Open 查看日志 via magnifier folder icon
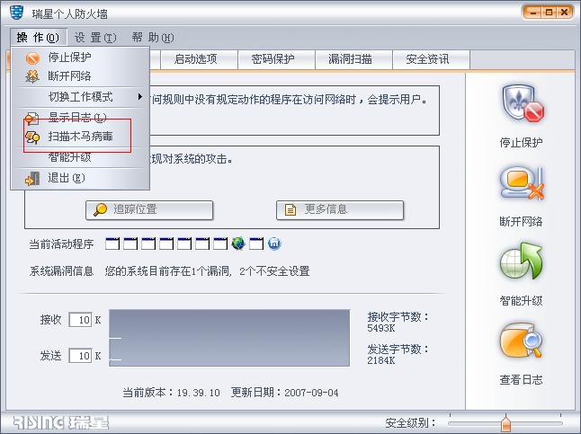The height and width of the screenshot is (434, 581). click(x=521, y=340)
